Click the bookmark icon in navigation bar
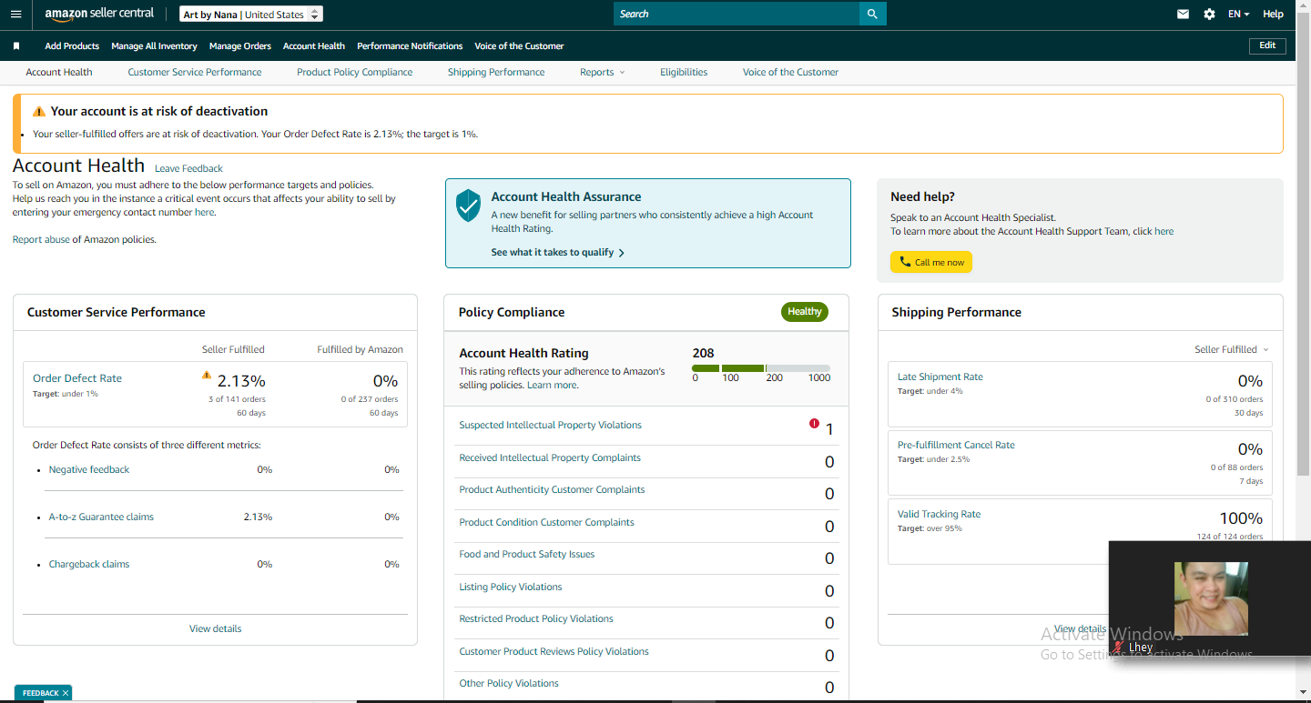Viewport: 1311px width, 703px height. 16,45
